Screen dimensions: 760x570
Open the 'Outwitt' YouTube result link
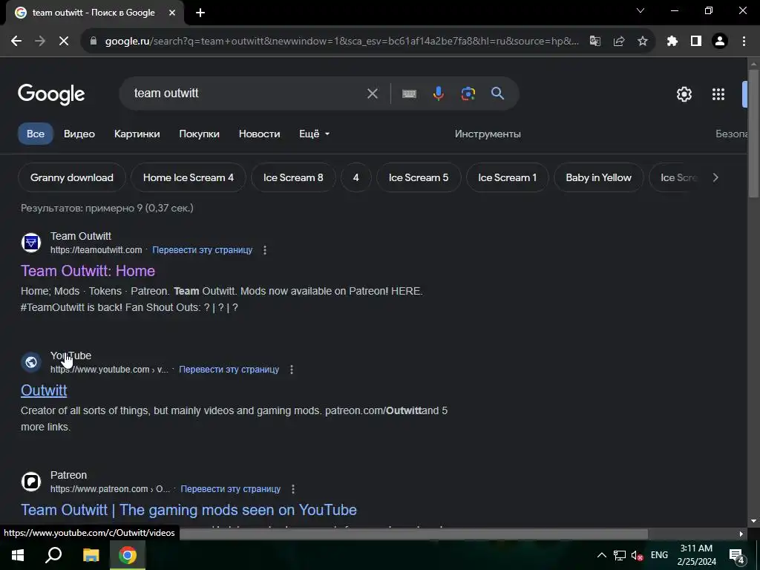[x=44, y=390]
